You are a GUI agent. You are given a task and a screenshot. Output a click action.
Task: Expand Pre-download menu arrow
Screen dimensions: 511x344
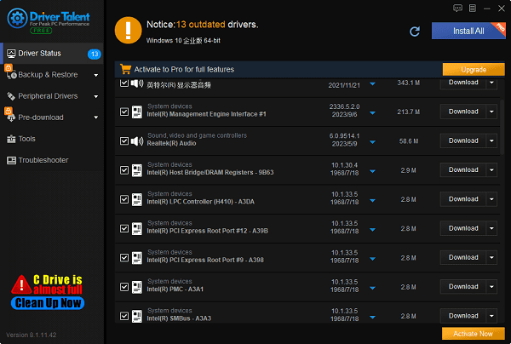tap(95, 118)
